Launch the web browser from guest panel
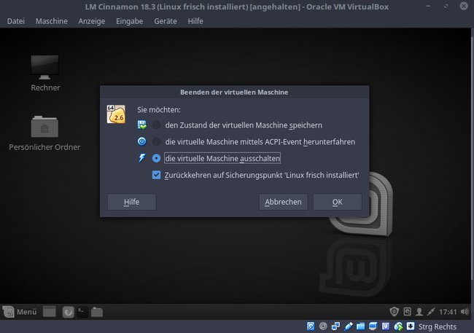Screen dimensions: 474x333 point(68,312)
